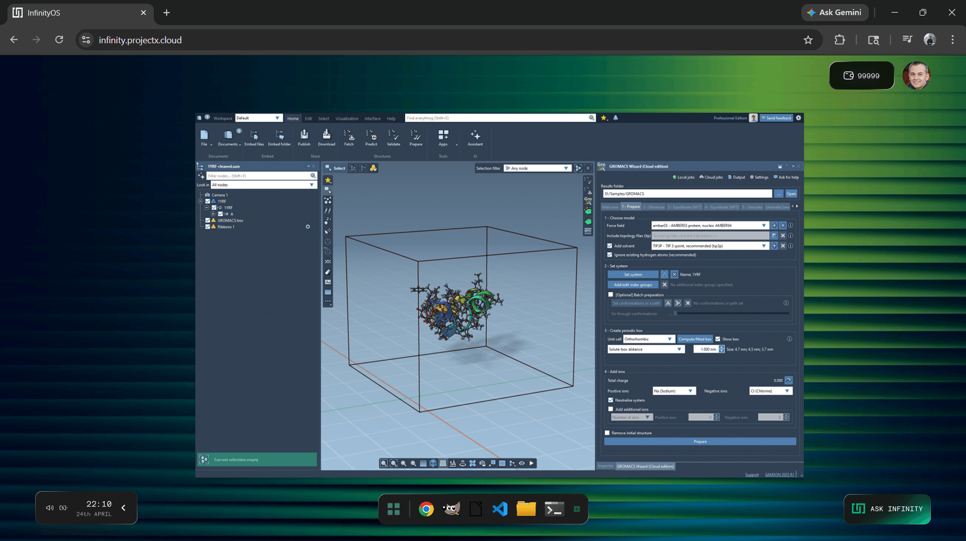This screenshot has height=541, width=966.
Task: Click the X icon beside Add/edit index groups
Action: (x=664, y=284)
